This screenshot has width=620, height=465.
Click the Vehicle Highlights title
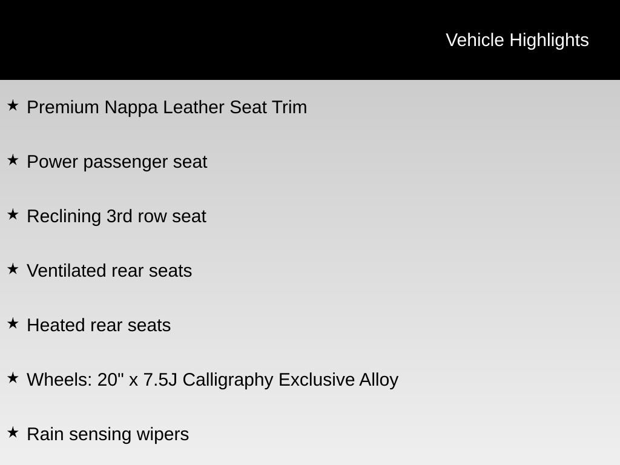pyautogui.click(x=517, y=40)
